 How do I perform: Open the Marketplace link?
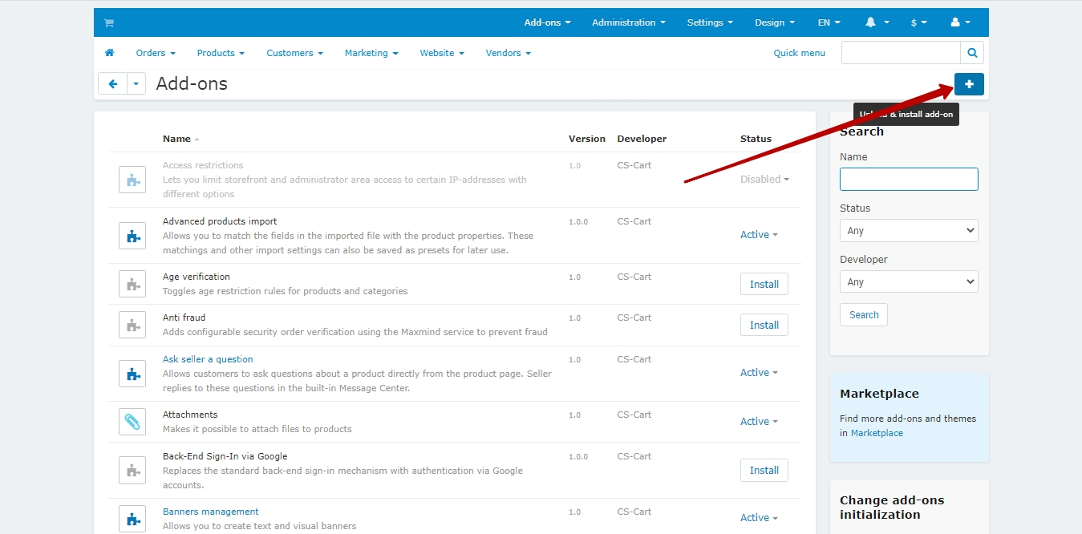(877, 433)
